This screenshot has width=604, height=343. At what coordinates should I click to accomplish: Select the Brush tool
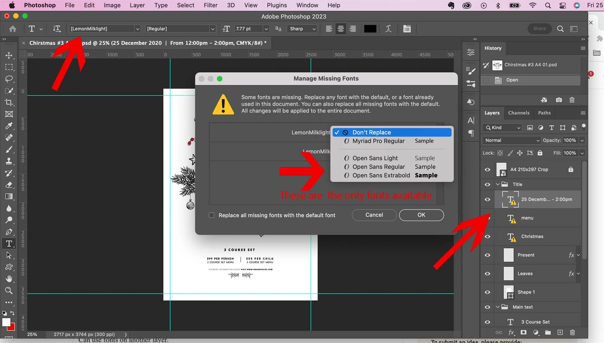click(9, 149)
